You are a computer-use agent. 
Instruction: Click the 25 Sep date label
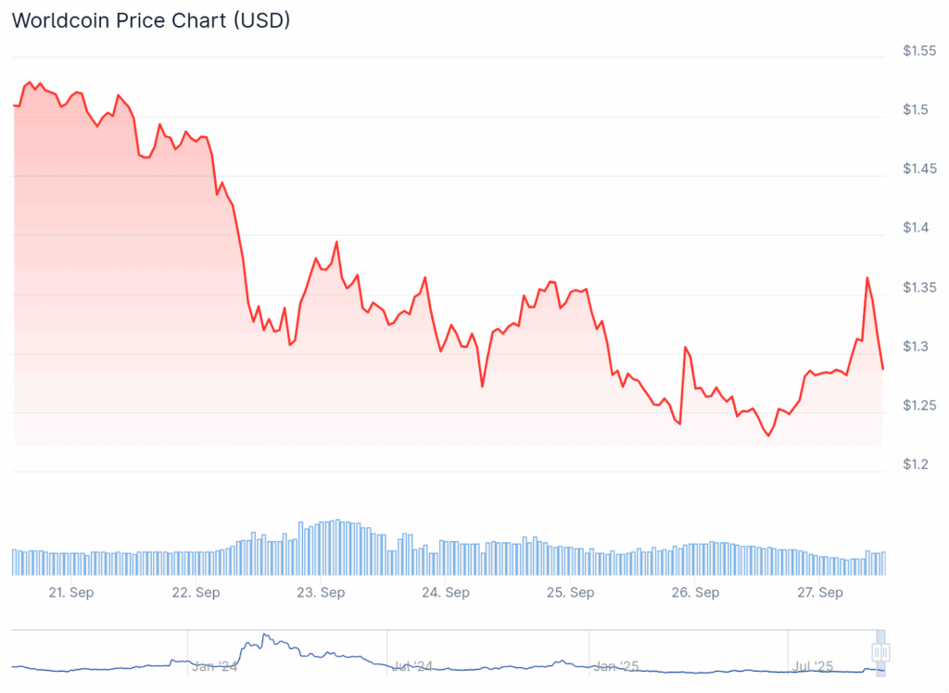(x=570, y=593)
